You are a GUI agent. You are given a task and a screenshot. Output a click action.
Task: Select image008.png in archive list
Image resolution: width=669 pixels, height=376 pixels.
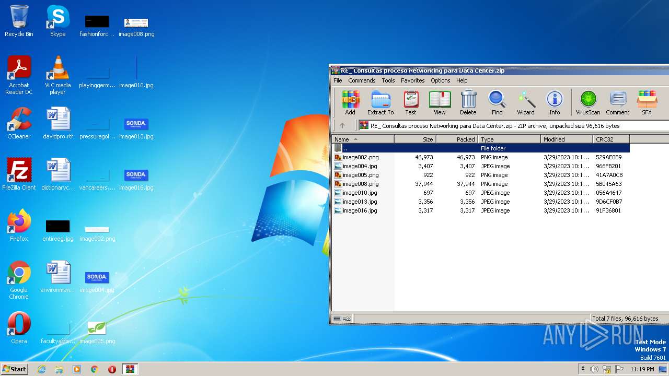point(481,184)
